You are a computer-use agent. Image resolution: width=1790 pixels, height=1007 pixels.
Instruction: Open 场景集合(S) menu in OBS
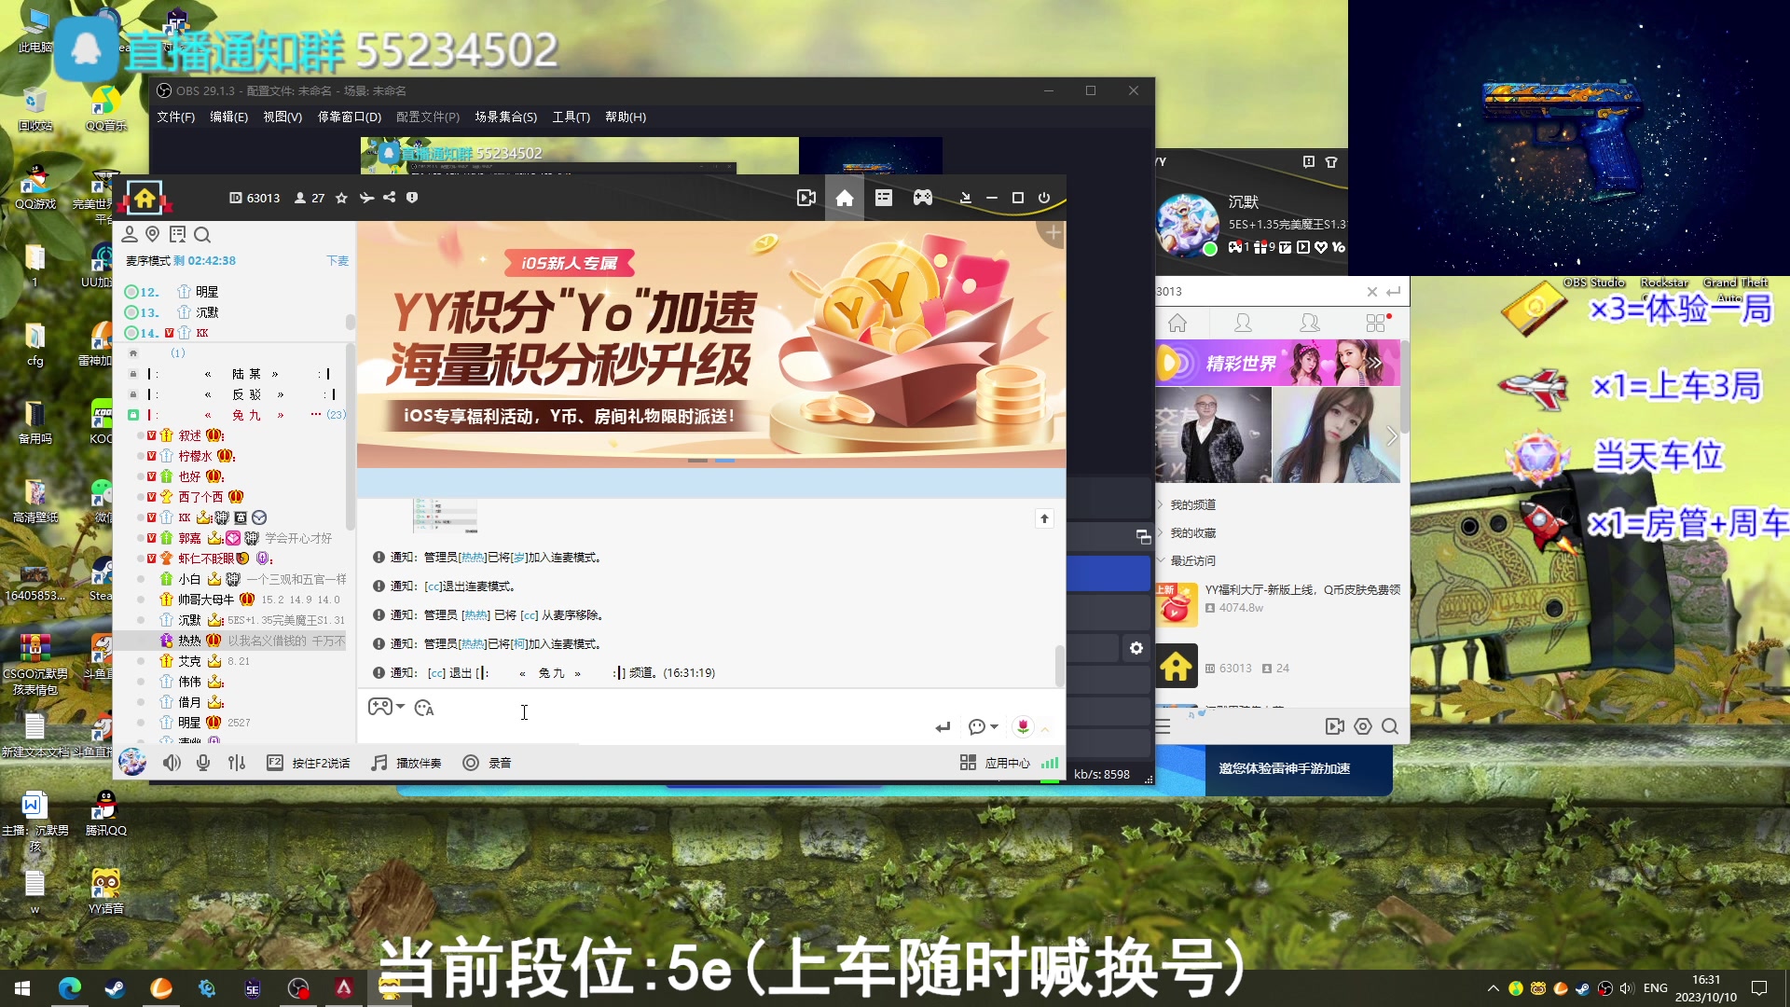[505, 117]
